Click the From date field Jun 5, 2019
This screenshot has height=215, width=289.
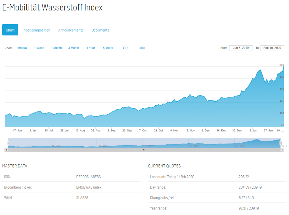[241, 48]
